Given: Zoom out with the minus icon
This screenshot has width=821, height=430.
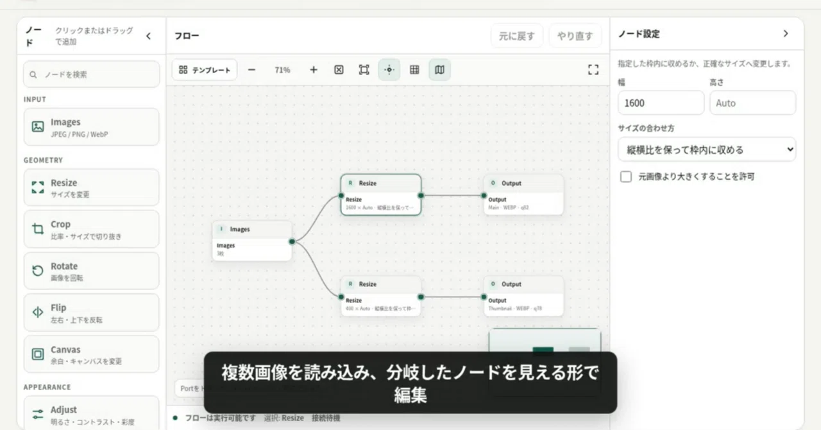Looking at the screenshot, I should [251, 70].
